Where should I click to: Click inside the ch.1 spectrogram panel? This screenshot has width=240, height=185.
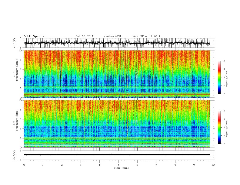[117, 74]
